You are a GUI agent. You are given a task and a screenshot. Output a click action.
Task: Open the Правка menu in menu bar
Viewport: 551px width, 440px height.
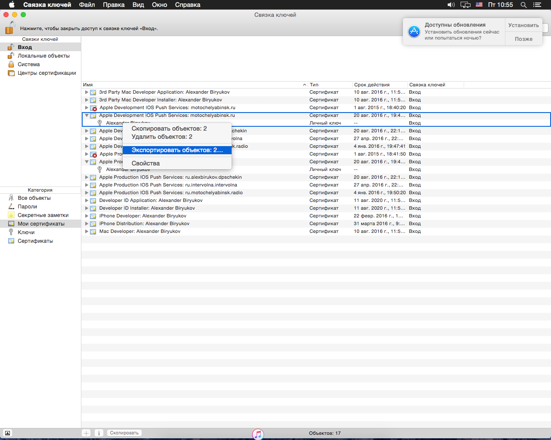(114, 5)
